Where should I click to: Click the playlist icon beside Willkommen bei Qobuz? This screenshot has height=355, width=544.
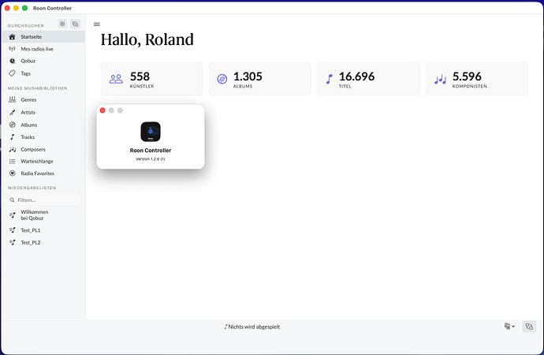pos(12,215)
